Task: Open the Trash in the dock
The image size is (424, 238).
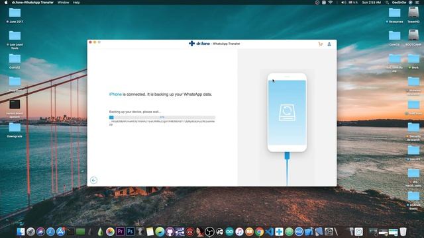Action: [x=403, y=231]
